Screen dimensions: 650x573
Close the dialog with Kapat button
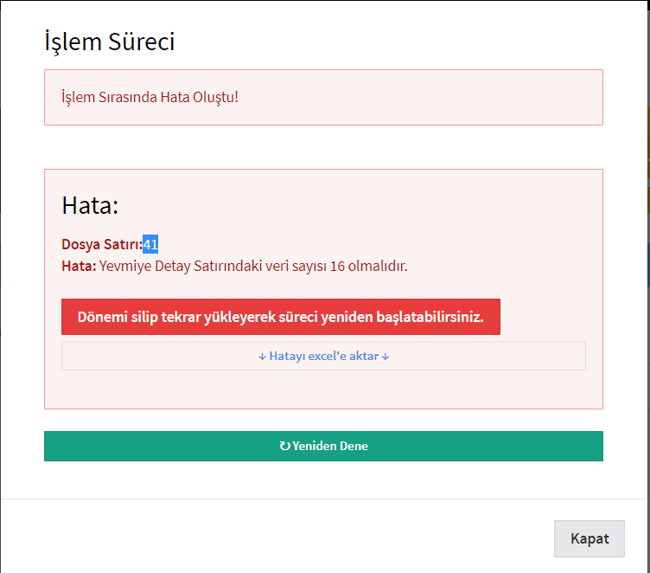(x=589, y=538)
